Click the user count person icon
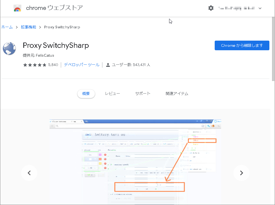Viewport: 275px width, 205px height. [108, 65]
